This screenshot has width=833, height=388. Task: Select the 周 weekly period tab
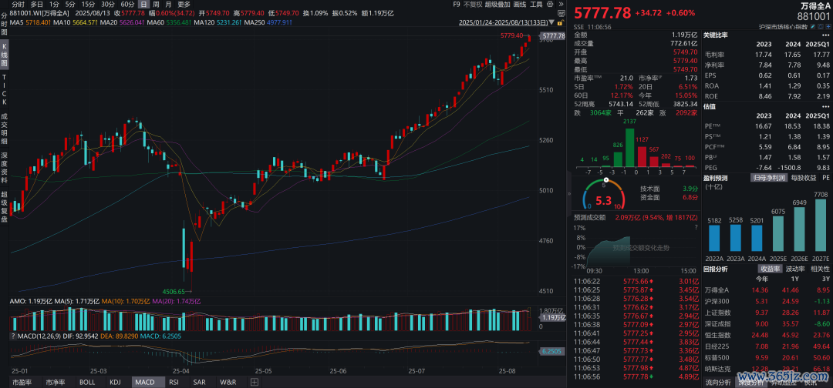point(156,4)
